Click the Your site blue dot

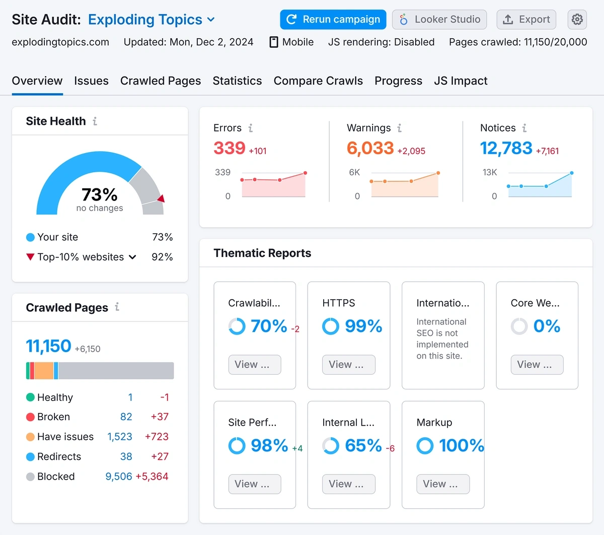pyautogui.click(x=30, y=237)
